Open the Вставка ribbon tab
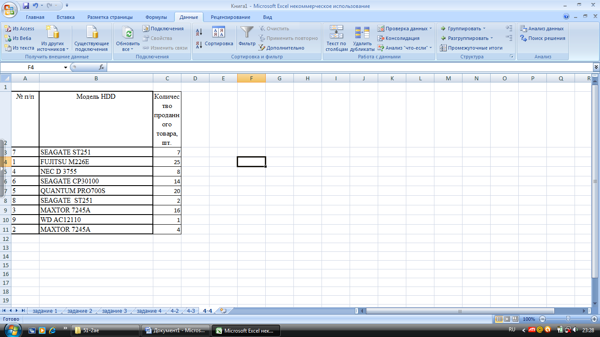The image size is (600, 337). (x=65, y=17)
